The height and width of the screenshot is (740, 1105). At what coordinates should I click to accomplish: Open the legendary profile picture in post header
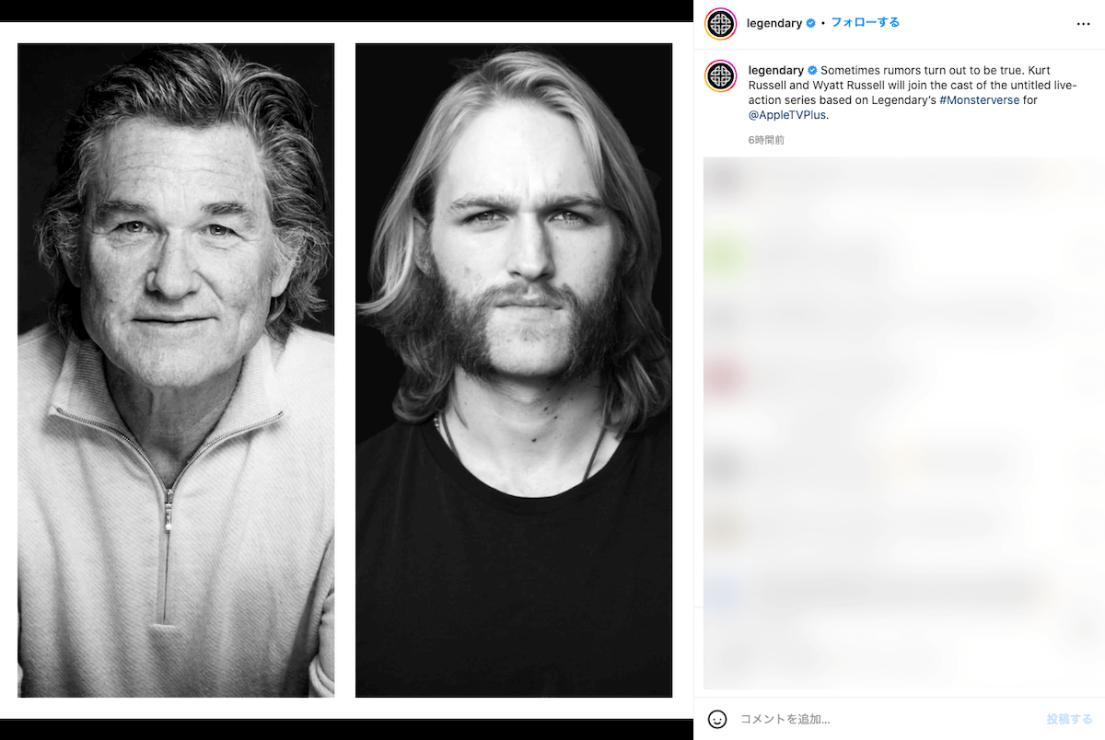(x=720, y=24)
